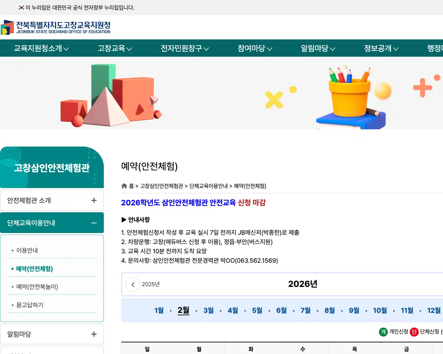Click the home icon in the breadcrumb

point(124,186)
